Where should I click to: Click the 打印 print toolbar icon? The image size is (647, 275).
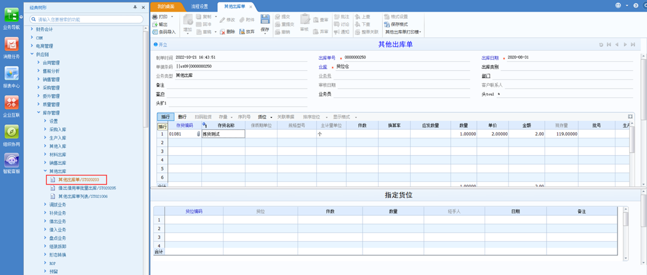point(155,17)
